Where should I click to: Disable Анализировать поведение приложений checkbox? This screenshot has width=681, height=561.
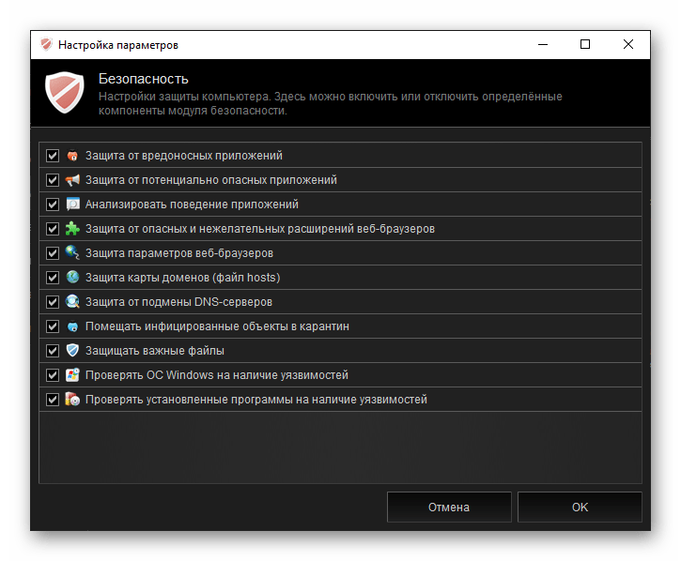(53, 204)
